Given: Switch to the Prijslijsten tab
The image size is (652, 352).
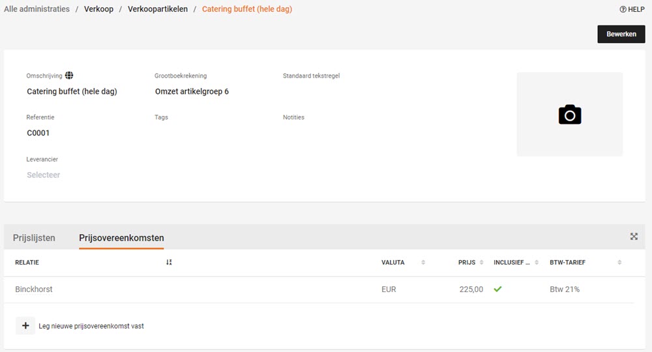Looking at the screenshot, I should (x=34, y=238).
